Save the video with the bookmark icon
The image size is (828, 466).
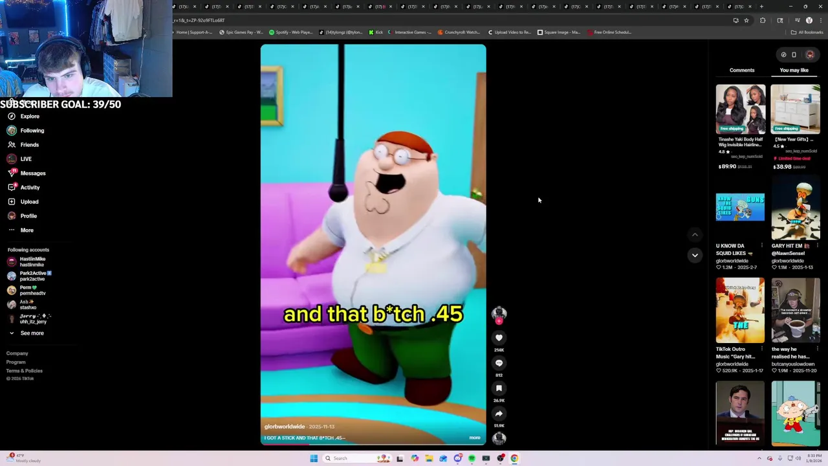tap(499, 388)
